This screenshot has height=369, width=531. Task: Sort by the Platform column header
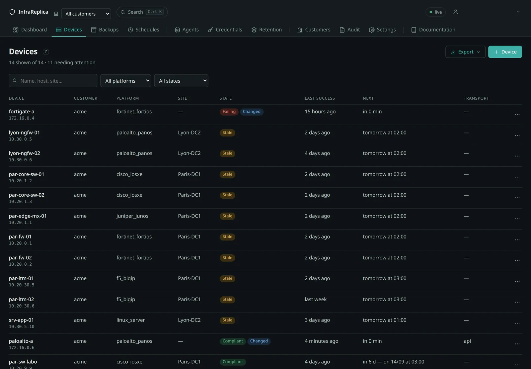pos(127,98)
